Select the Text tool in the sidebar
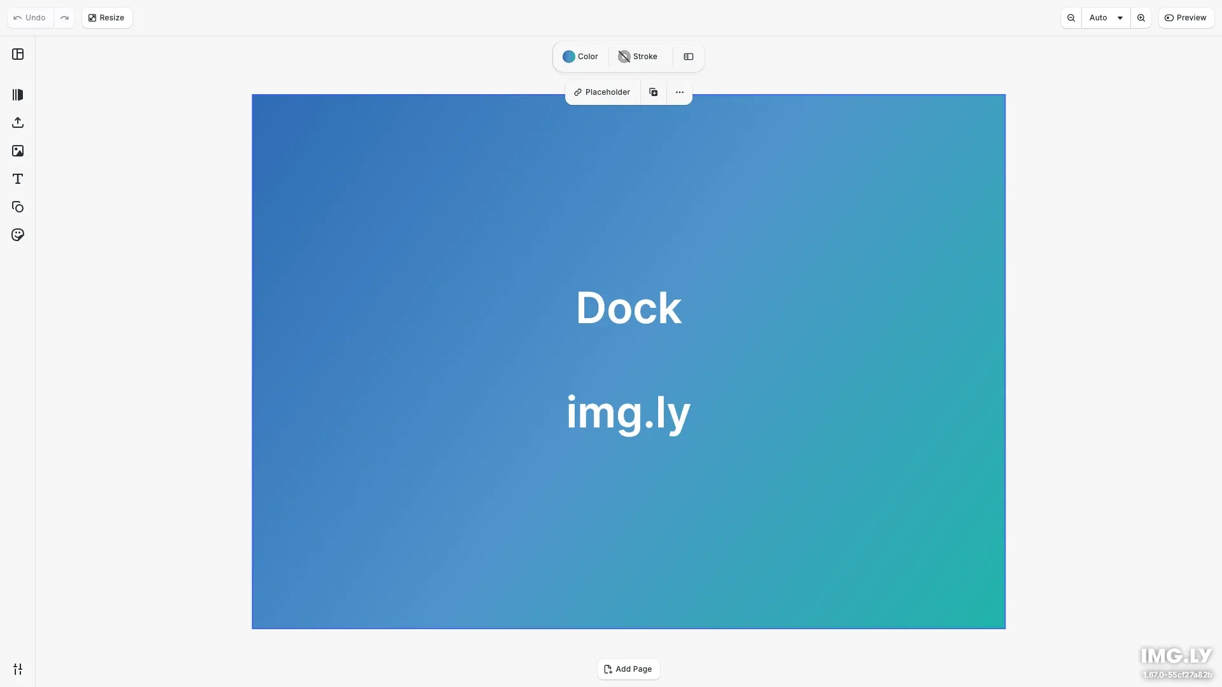1222x687 pixels. pos(17,179)
